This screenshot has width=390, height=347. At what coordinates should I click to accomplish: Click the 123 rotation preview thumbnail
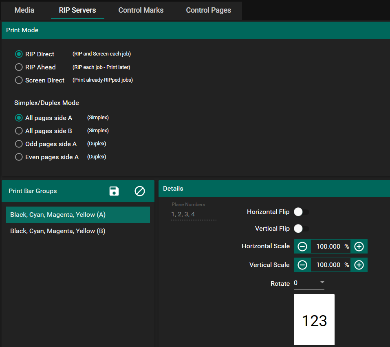pos(314,320)
